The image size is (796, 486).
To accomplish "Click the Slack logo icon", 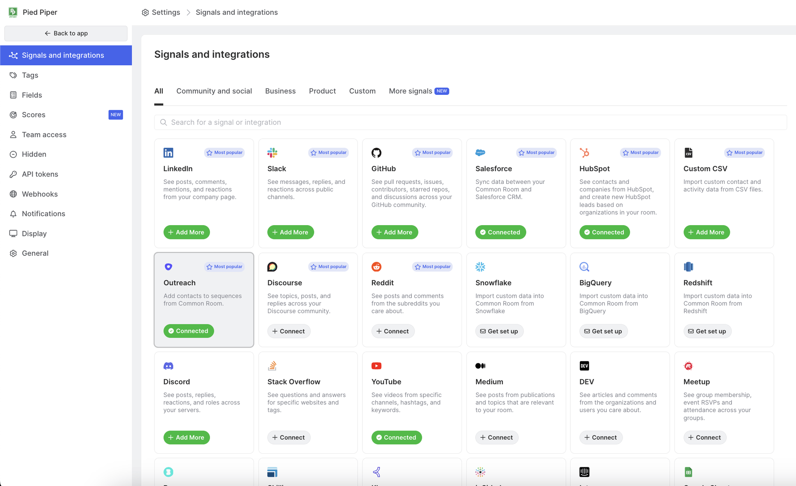I will coord(272,152).
